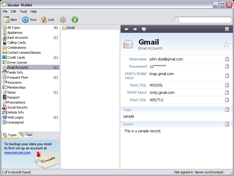Open the Help menu
234x176 pixels.
33,11
